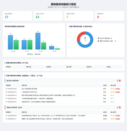Click the 各部门剩余BUG数 donut chart title
The width and height of the screenshot is (127, 131).
pyautogui.click(x=81, y=26)
